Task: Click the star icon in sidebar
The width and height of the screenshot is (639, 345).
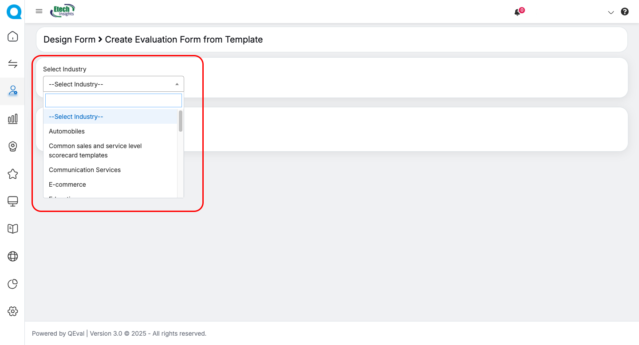Action: 13,174
